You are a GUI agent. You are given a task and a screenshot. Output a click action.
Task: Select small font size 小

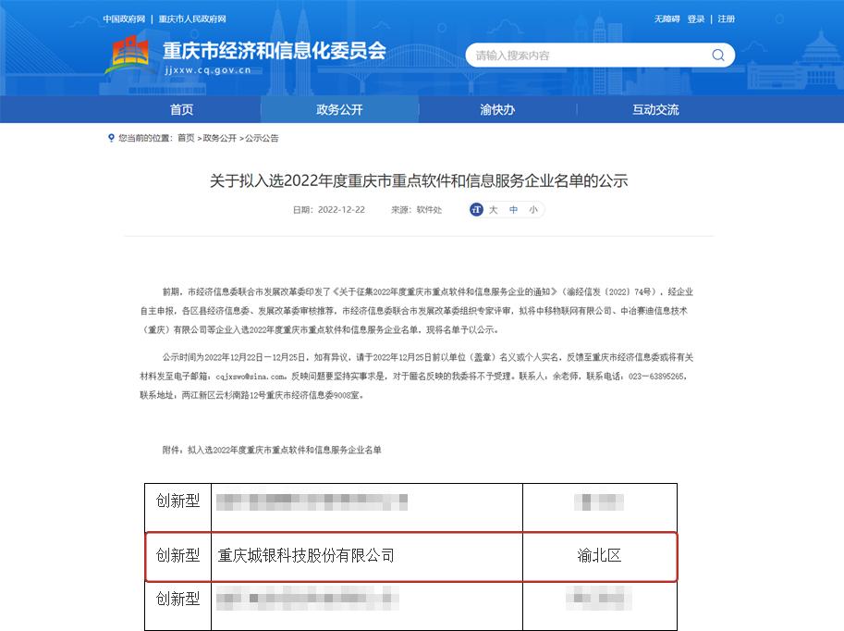[533, 210]
